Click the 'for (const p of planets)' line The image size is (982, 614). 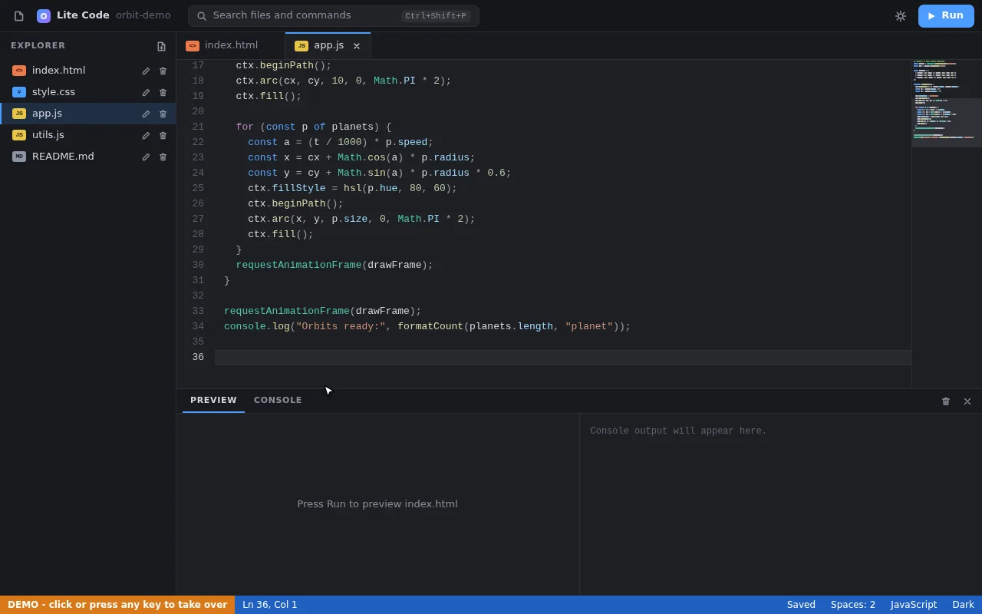(x=313, y=127)
